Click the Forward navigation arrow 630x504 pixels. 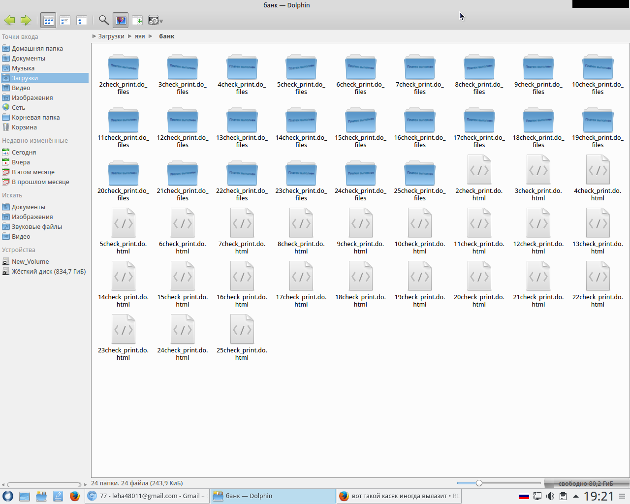coord(26,20)
